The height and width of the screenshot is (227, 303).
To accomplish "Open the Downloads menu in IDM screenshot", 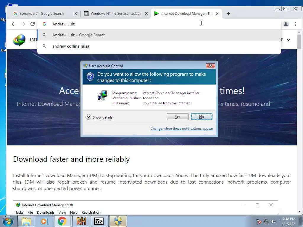I will click(46, 212).
